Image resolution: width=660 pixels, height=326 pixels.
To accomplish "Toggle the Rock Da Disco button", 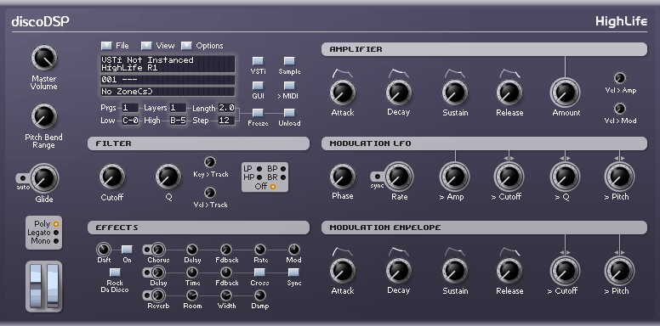I will pyautogui.click(x=115, y=273).
